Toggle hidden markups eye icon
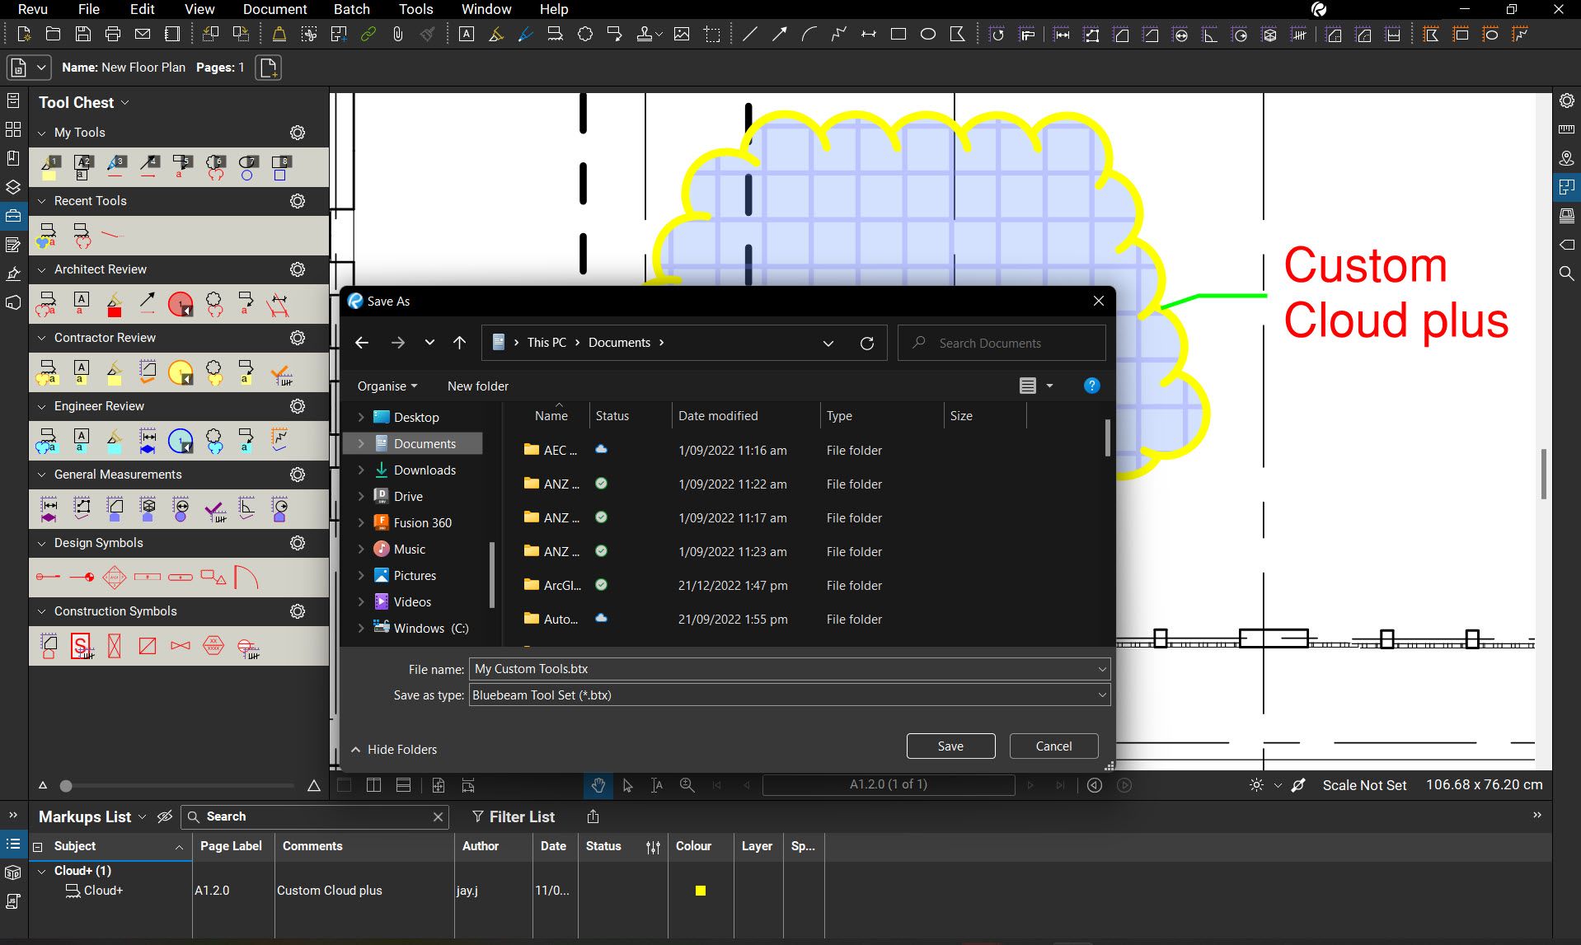The image size is (1581, 945). coord(165,816)
